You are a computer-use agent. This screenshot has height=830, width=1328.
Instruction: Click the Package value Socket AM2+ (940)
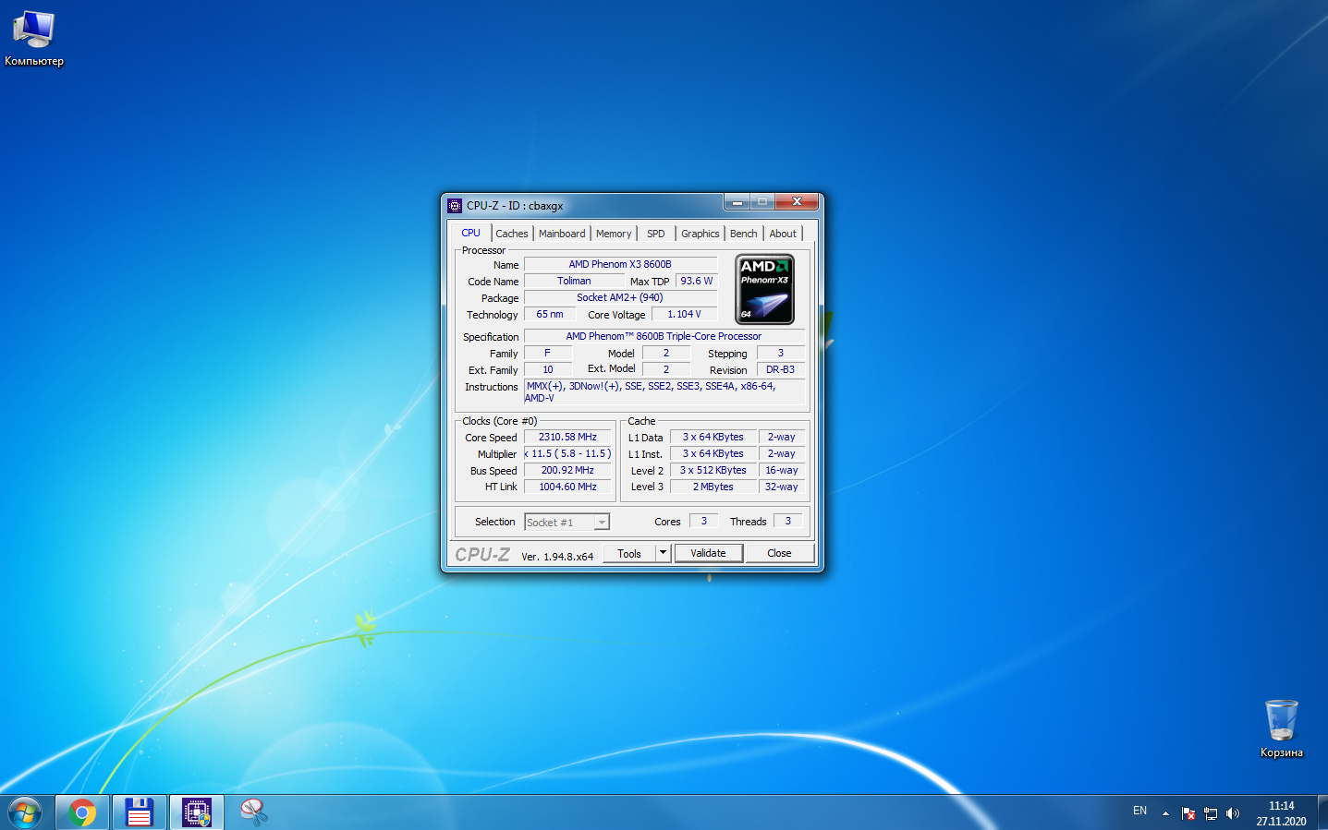click(x=620, y=297)
